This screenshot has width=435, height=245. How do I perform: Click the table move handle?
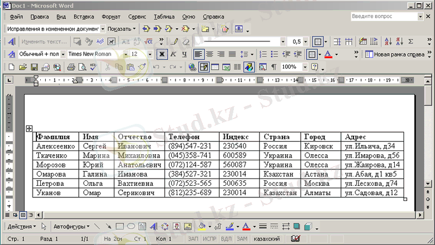point(29,129)
